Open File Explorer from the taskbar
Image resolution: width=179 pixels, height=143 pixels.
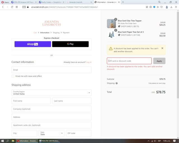[13, 141]
